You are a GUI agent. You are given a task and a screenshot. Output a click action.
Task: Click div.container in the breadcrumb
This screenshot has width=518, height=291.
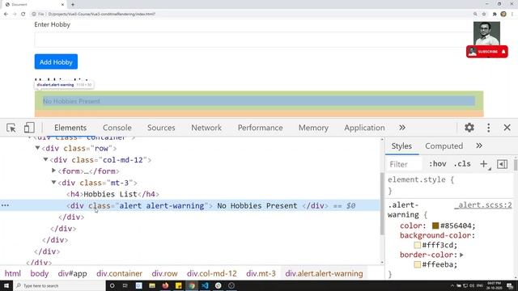click(x=119, y=273)
